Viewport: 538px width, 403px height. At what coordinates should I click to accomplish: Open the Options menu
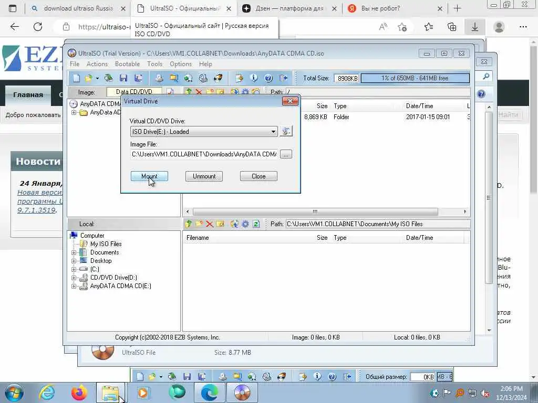(x=181, y=64)
